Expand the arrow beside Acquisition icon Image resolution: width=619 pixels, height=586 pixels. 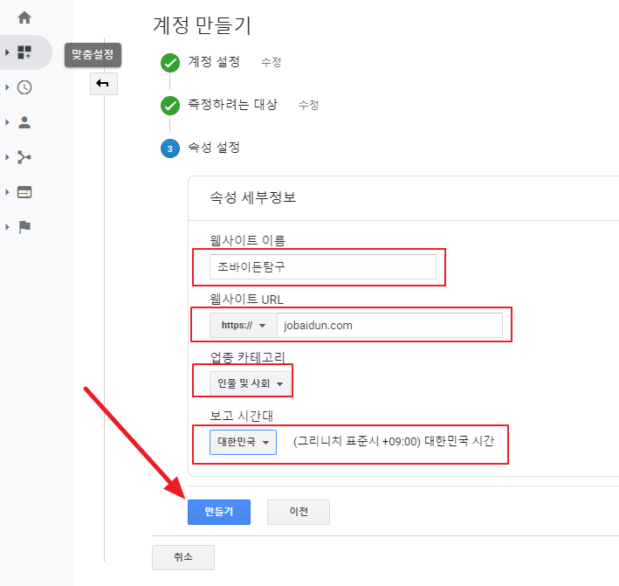point(7,157)
